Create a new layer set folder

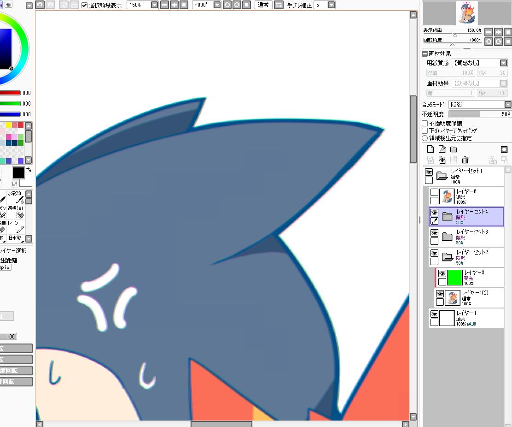click(454, 149)
